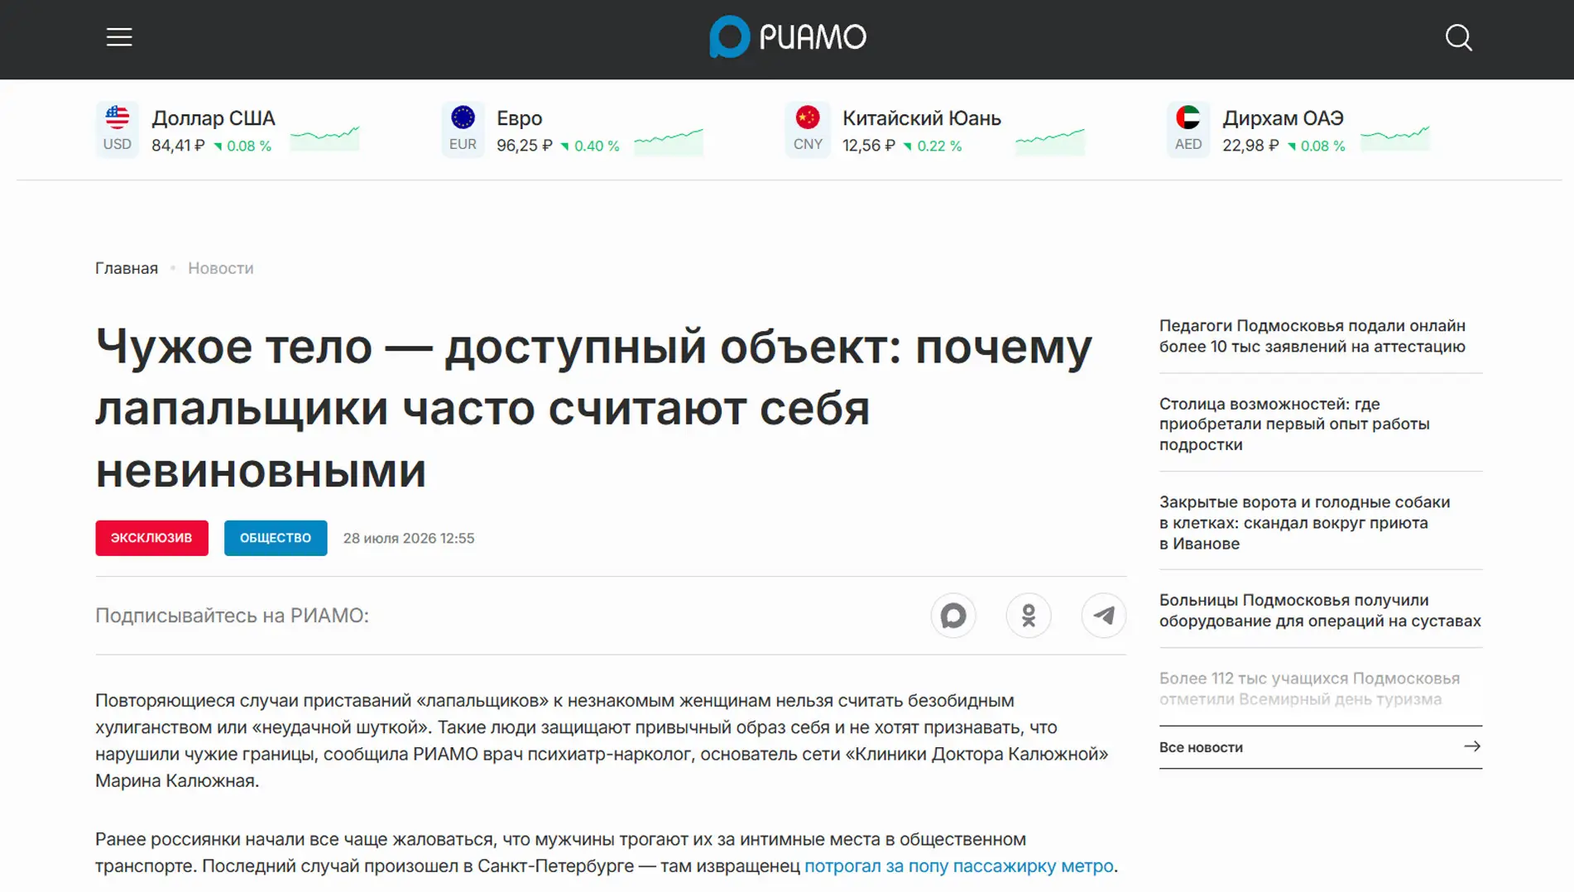The width and height of the screenshot is (1574, 892).
Task: Open link about потрогал за попу пассажирку метро
Action: pos(959,866)
